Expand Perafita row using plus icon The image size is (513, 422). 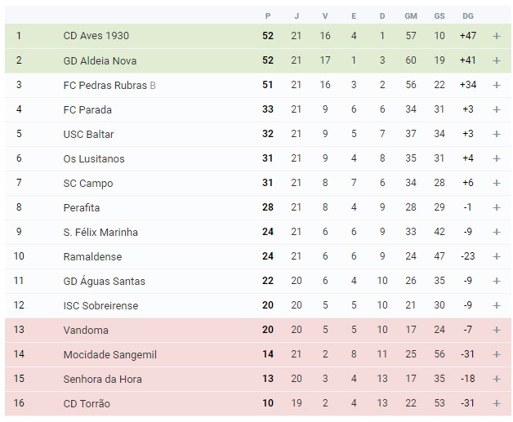(497, 207)
